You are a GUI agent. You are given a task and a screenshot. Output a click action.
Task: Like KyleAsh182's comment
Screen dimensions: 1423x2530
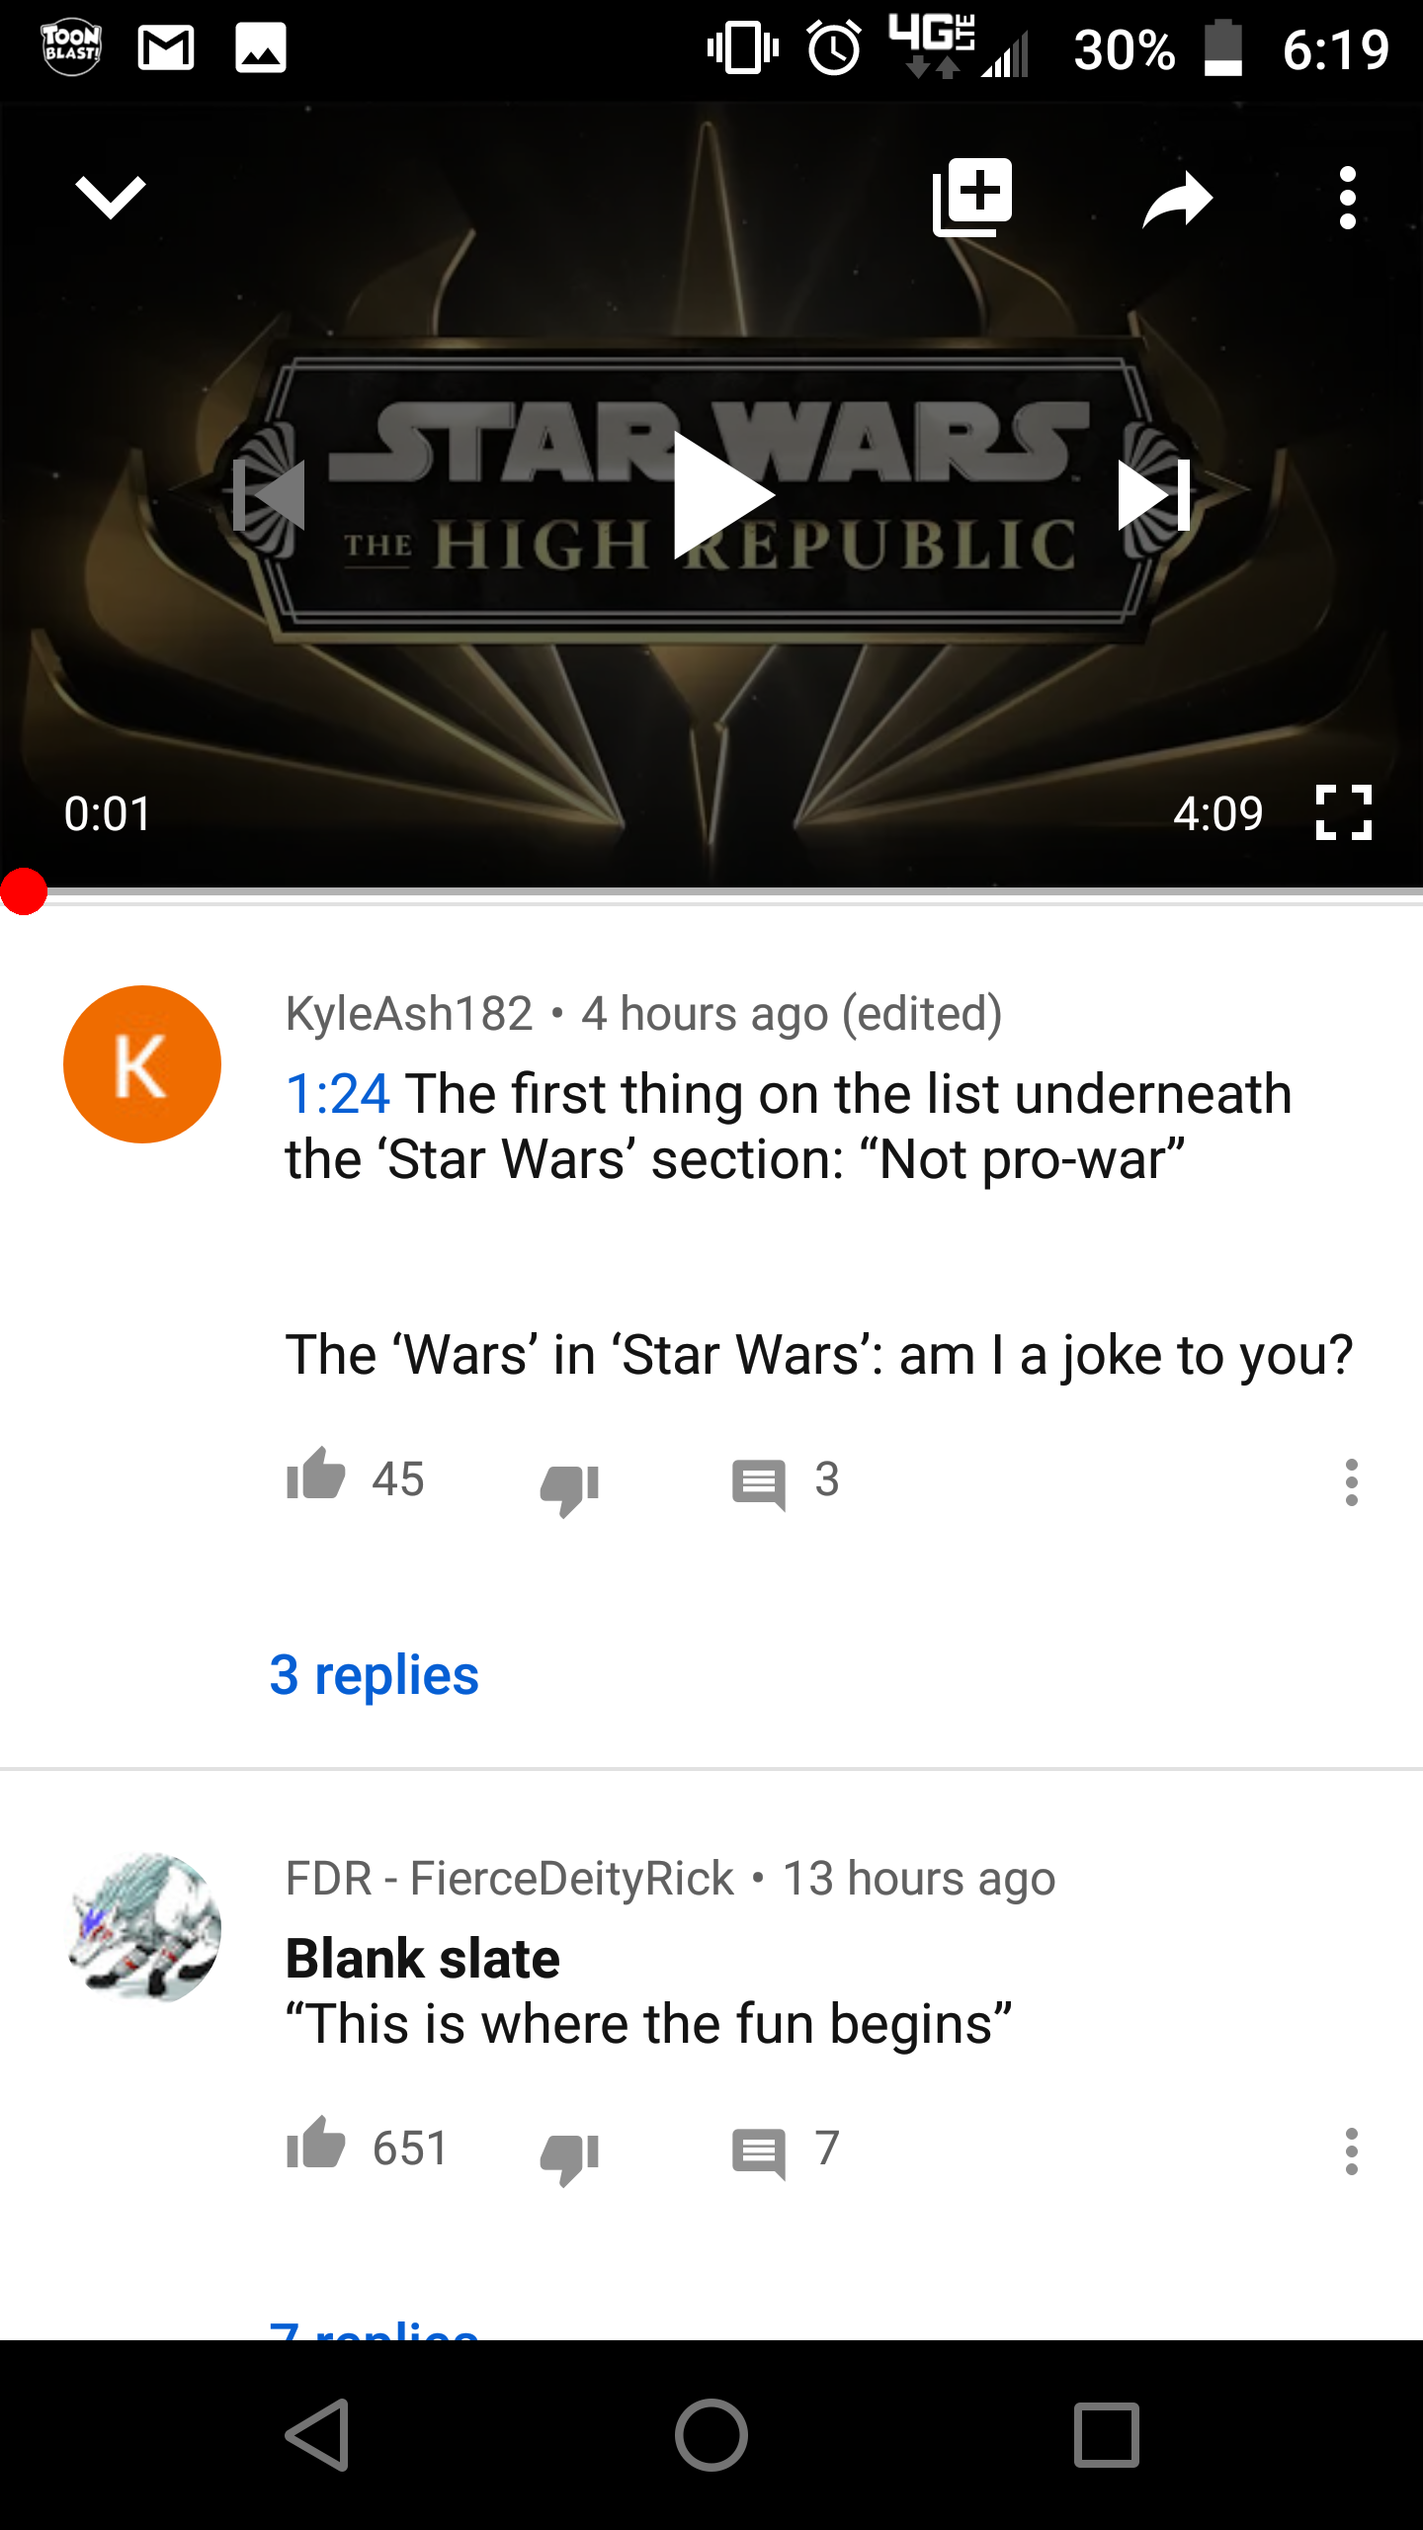(316, 1476)
